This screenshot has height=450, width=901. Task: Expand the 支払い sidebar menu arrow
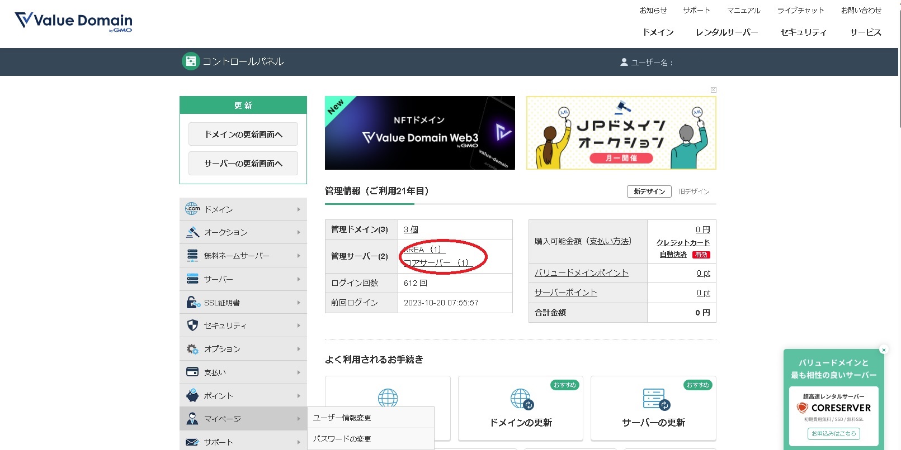[299, 372]
